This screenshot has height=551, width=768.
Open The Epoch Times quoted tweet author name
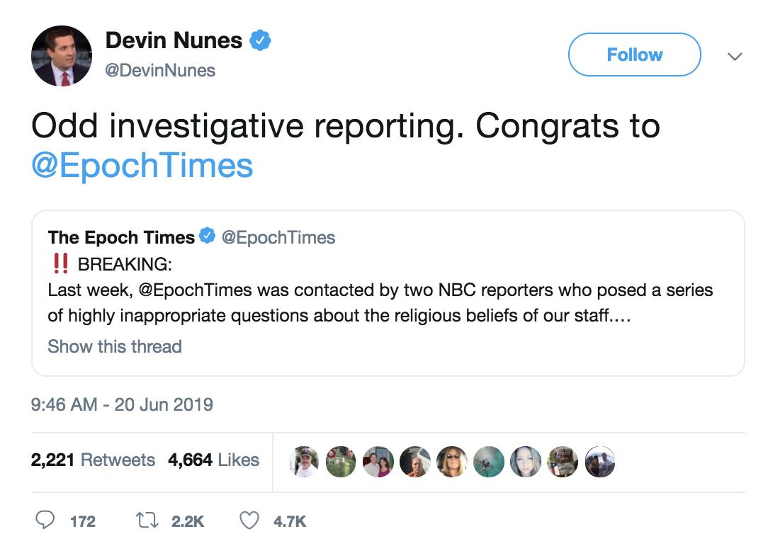[121, 237]
